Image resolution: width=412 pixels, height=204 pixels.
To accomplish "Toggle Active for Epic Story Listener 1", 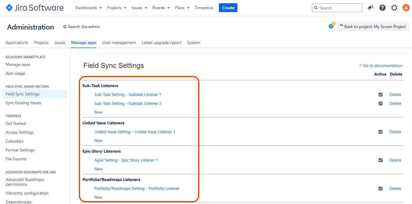I will (x=380, y=160).
